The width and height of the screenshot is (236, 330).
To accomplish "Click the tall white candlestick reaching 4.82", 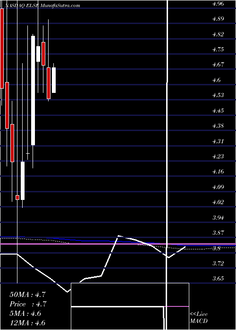I will pyautogui.click(x=33, y=91).
